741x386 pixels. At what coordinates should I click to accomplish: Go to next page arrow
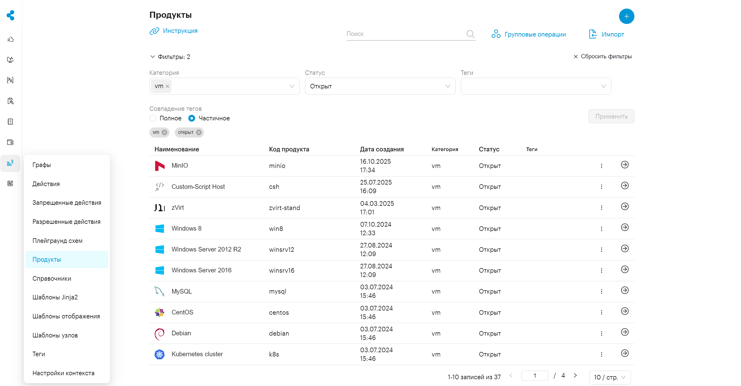coord(575,376)
